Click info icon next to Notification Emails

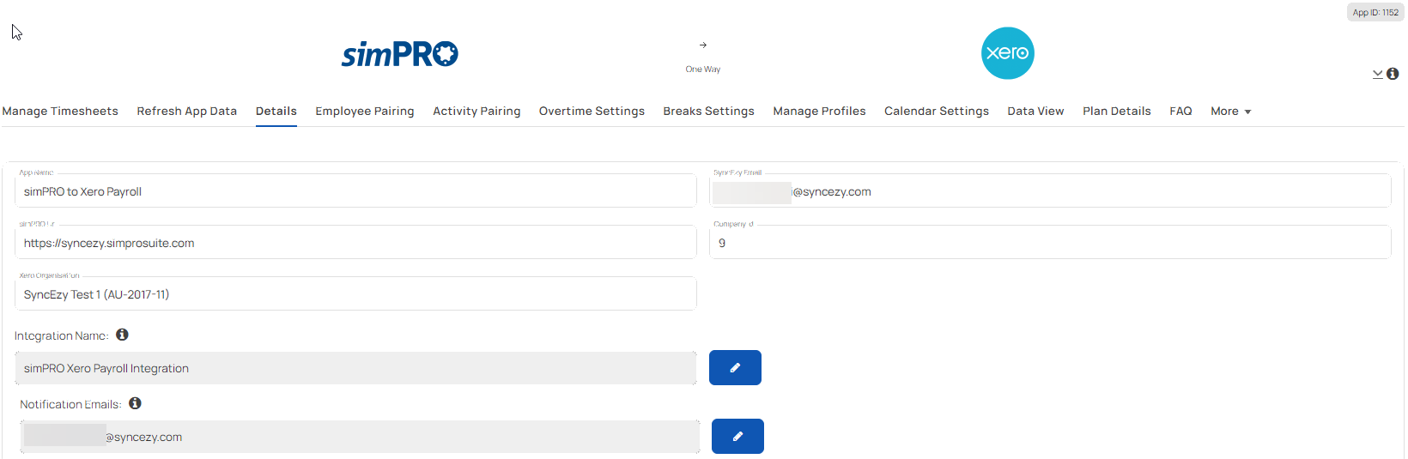(135, 403)
